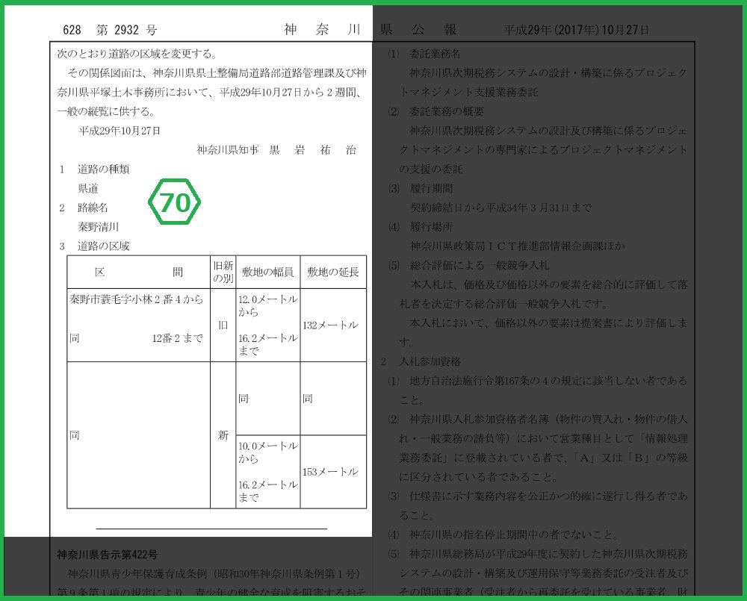Click the item "(1) 委託業務名"
Image resolution: width=747 pixels, height=601 pixels.
(x=424, y=54)
